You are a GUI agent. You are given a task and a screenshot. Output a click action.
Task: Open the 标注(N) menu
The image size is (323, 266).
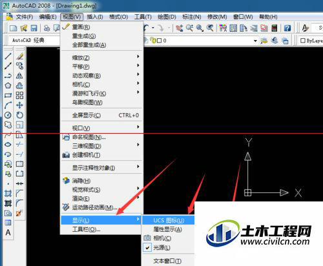coord(192,17)
